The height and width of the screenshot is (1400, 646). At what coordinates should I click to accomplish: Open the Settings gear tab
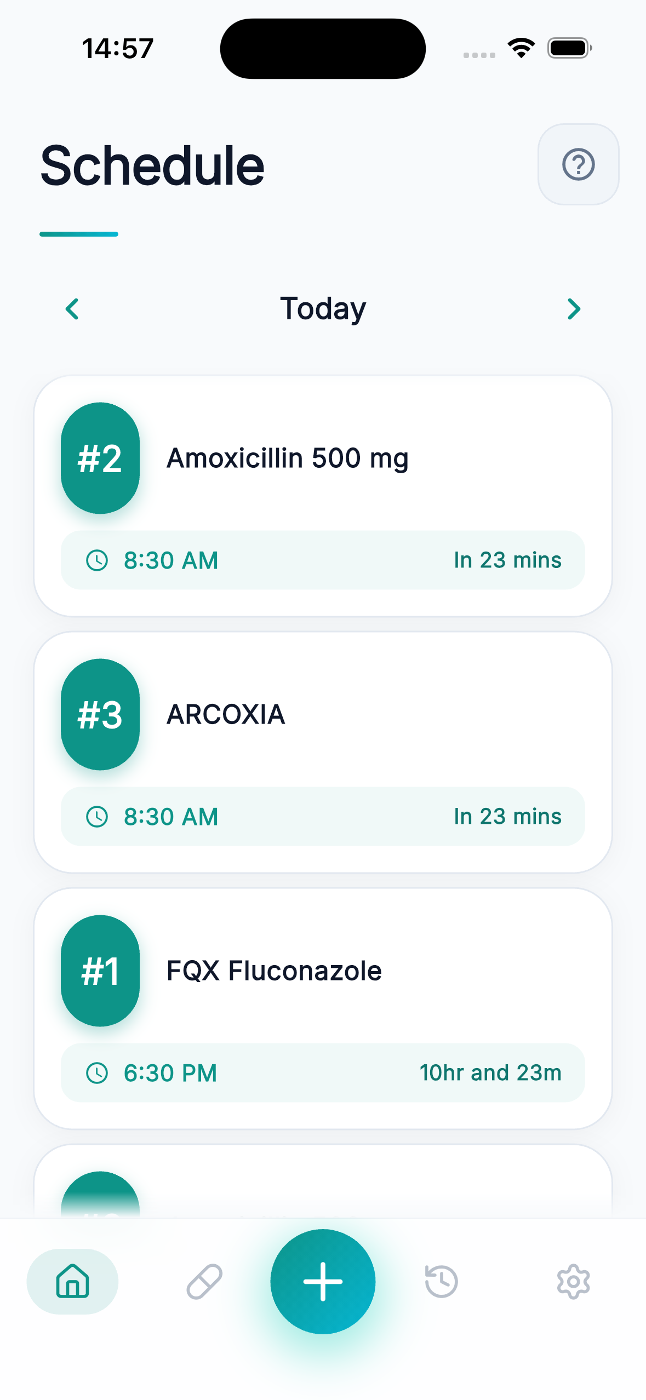(573, 1281)
